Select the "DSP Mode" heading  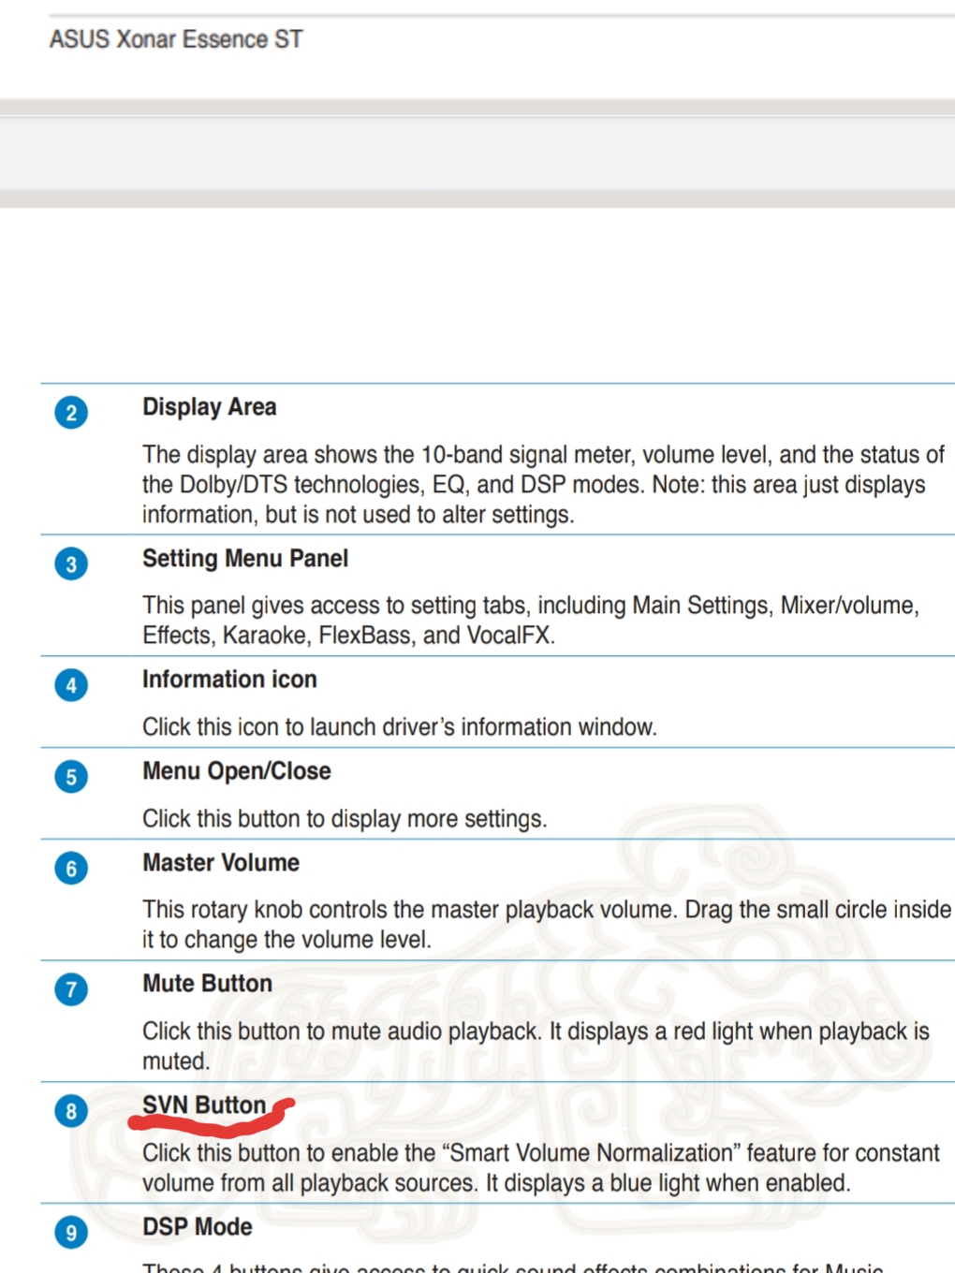(x=198, y=1227)
